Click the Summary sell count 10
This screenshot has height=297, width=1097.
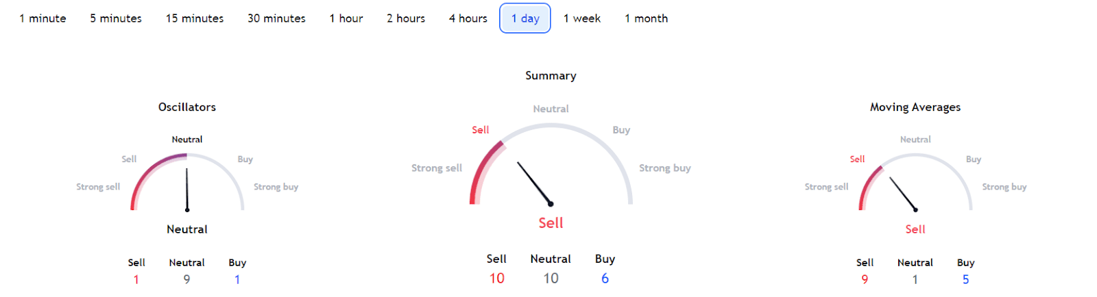click(497, 279)
